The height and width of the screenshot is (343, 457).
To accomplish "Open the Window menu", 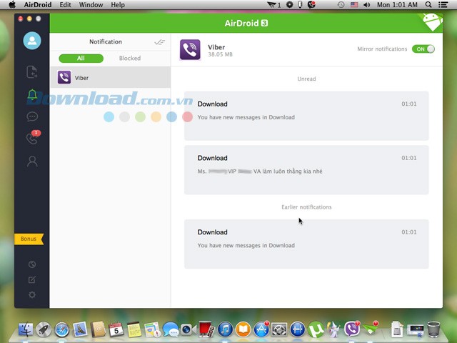I will coord(91,5).
